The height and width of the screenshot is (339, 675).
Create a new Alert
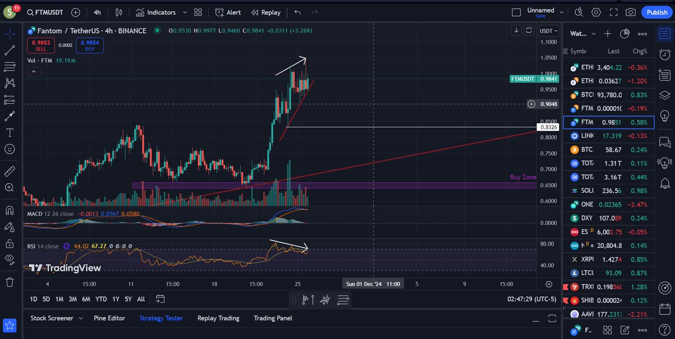[x=228, y=12]
